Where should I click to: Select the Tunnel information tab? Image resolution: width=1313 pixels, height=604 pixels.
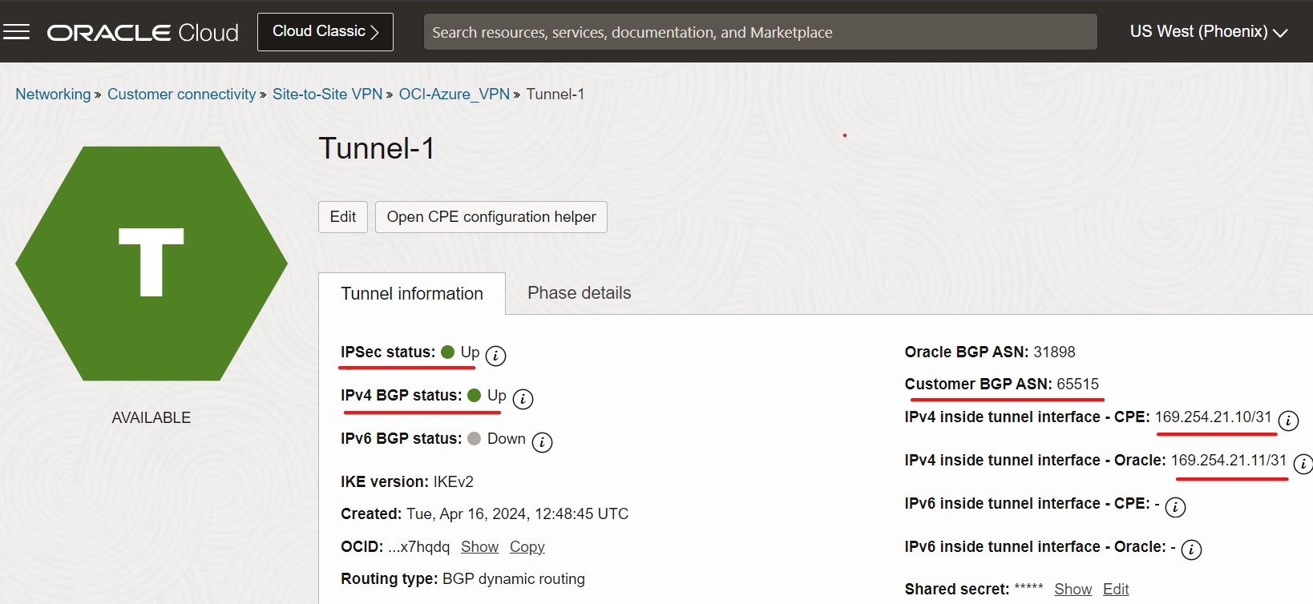(x=412, y=294)
